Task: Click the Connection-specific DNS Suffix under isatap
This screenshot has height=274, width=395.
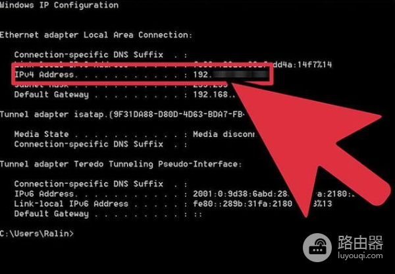Action: tap(101, 144)
